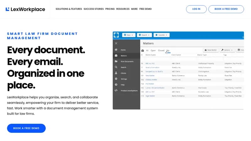Click Bank of America client in Nigel Matter row
The image size is (251, 141).
178,96
